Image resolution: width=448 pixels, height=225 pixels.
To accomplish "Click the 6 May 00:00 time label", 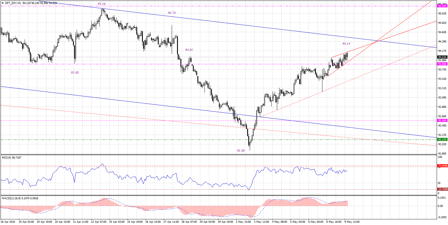I will click(316, 222).
